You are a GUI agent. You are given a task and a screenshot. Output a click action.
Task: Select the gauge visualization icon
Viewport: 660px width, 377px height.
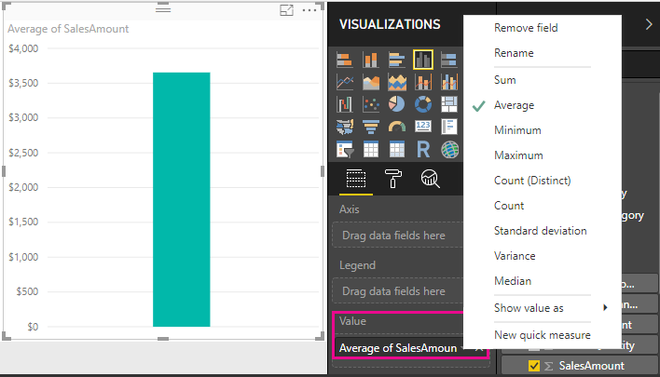396,127
